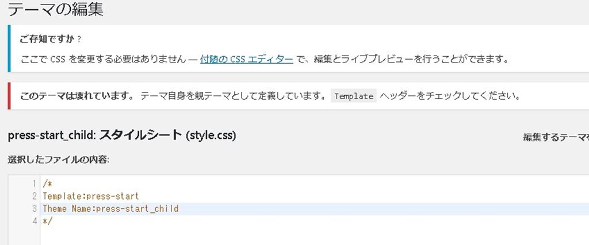The height and width of the screenshot is (245, 589).
Task: Click the テーマの編集 page heading
Action: coord(56,10)
